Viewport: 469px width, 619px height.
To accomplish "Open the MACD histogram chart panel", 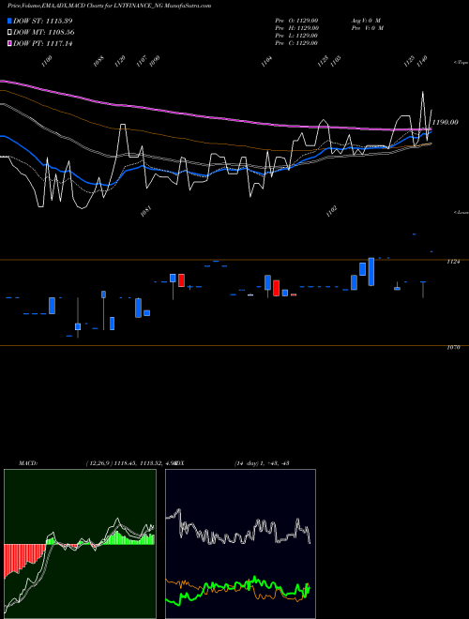I will 80,544.
